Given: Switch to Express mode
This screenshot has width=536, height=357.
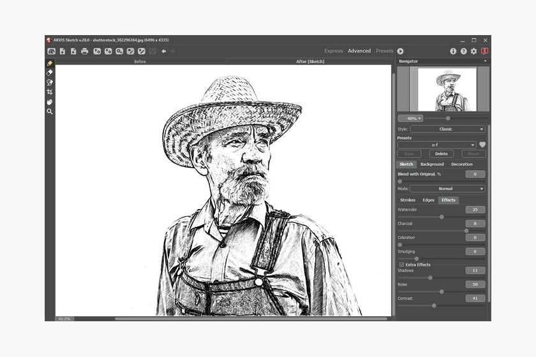Looking at the screenshot, I should click(x=334, y=51).
